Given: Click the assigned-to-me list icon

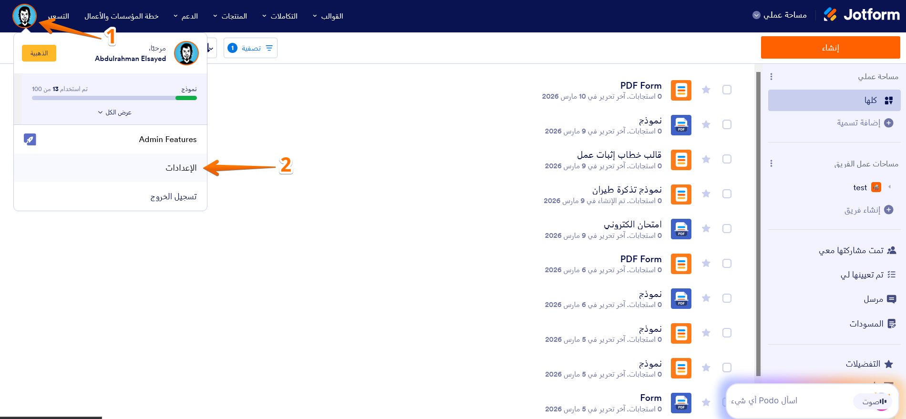Looking at the screenshot, I should tap(891, 275).
